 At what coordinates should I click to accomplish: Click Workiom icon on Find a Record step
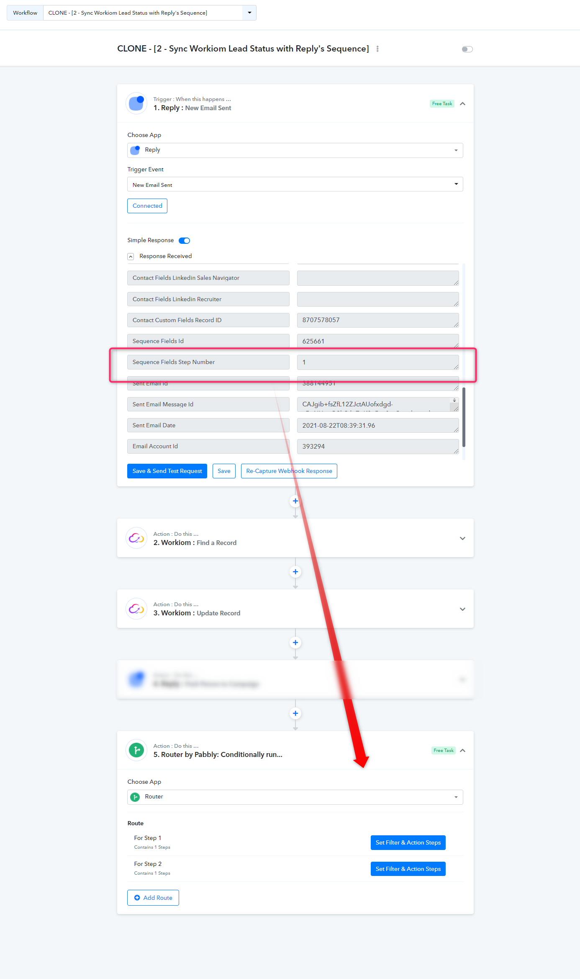pyautogui.click(x=136, y=538)
